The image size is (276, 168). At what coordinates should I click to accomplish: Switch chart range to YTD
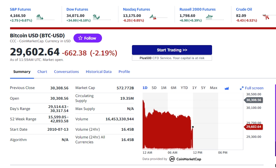[x=184, y=88]
